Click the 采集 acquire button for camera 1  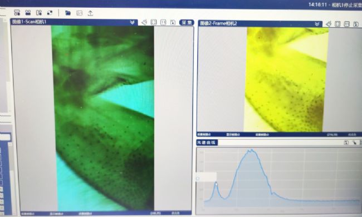tap(187, 23)
